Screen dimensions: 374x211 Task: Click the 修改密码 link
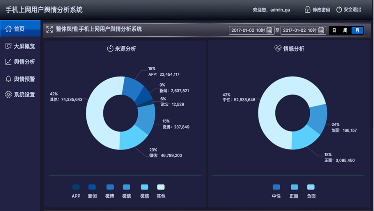point(321,10)
